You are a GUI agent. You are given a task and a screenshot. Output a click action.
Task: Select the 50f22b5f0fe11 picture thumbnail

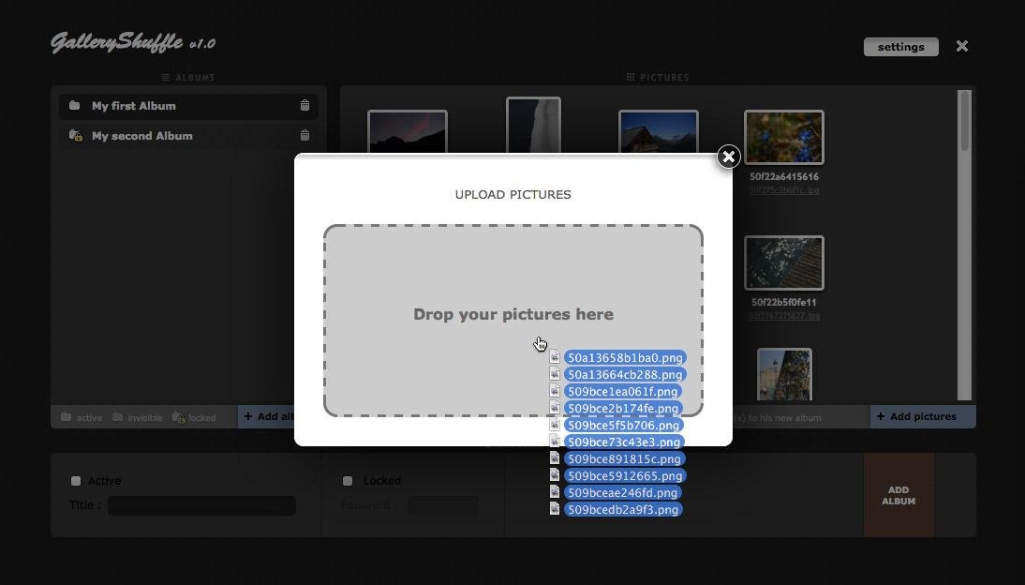point(784,262)
